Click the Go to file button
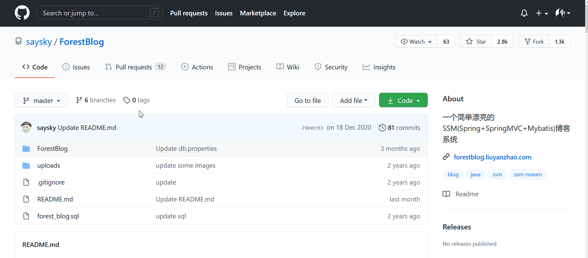 point(308,100)
